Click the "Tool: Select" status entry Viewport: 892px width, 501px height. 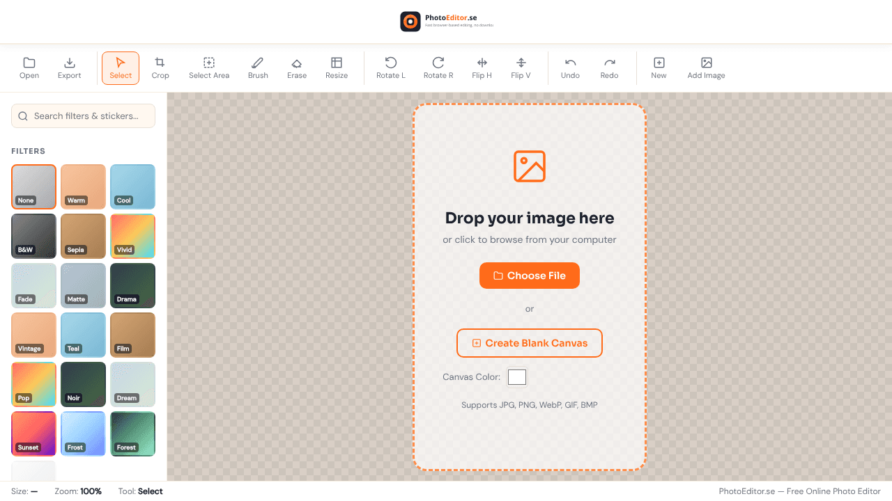click(141, 491)
